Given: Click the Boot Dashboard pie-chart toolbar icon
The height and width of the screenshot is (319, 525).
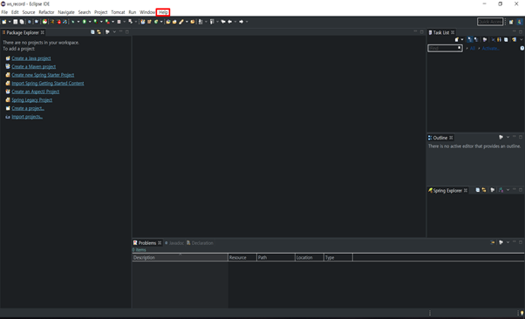Looking at the screenshot, I should (x=44, y=22).
